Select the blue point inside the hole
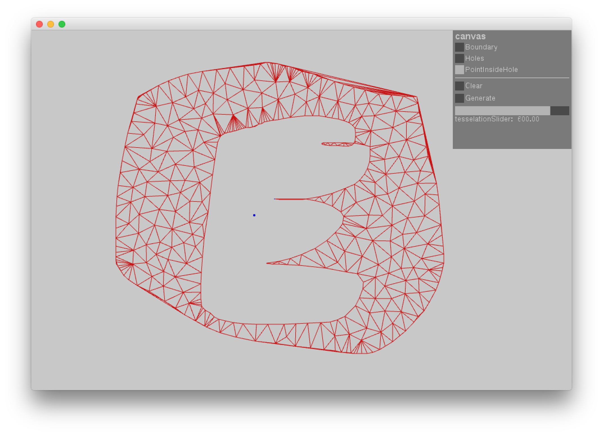The image size is (603, 435). click(254, 215)
